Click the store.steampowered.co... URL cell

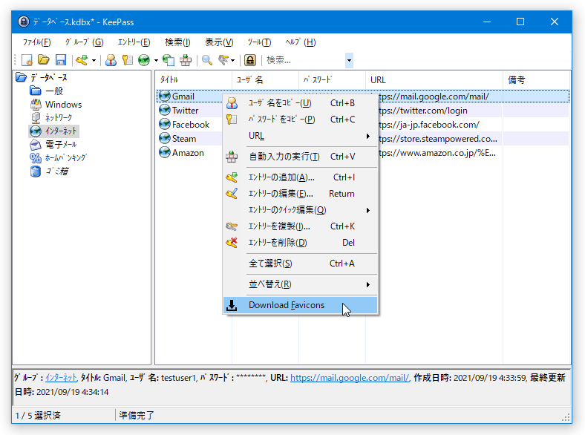[x=440, y=139]
